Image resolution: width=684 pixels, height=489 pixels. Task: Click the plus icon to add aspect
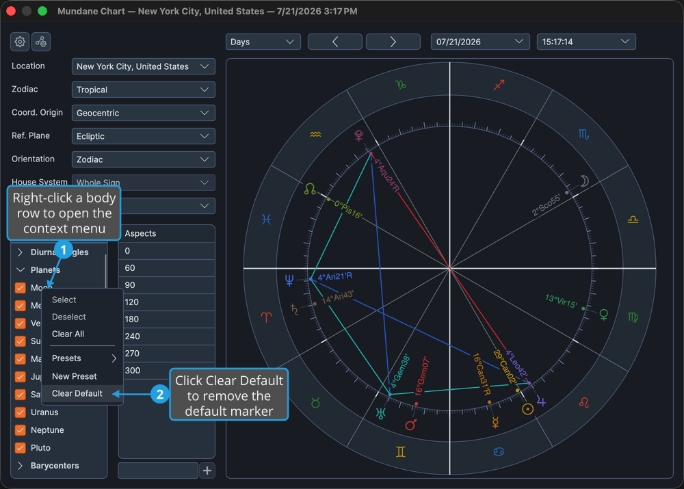207,471
